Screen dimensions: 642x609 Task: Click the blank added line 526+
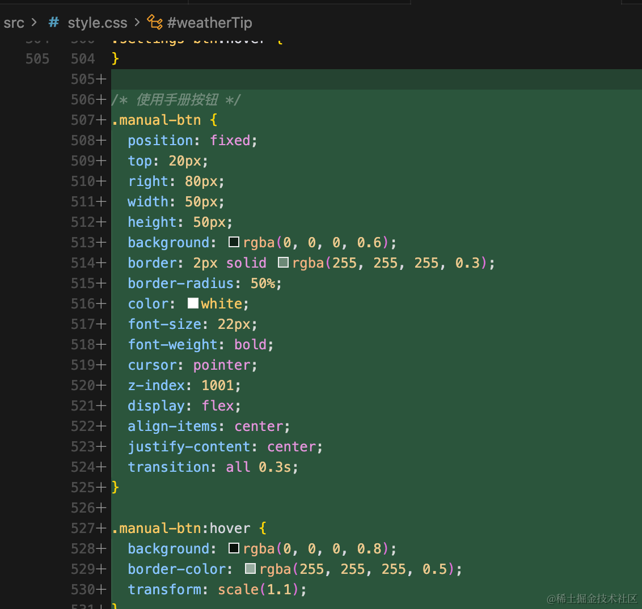[376, 508]
